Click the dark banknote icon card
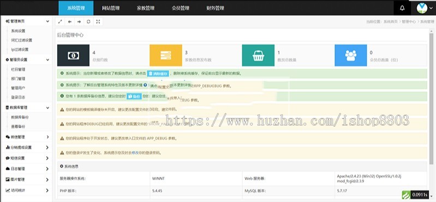The height and width of the screenshot is (202, 436). click(74, 55)
